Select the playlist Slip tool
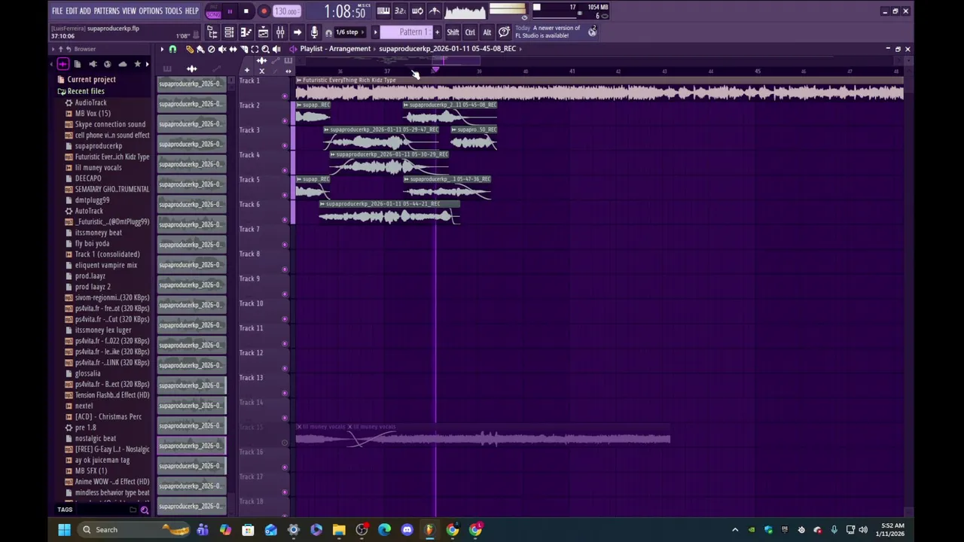 (x=233, y=49)
